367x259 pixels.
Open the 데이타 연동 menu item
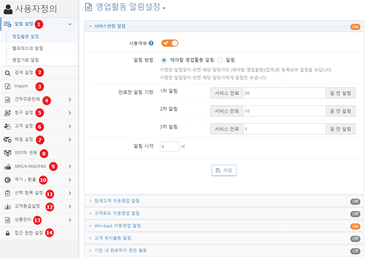point(39,153)
